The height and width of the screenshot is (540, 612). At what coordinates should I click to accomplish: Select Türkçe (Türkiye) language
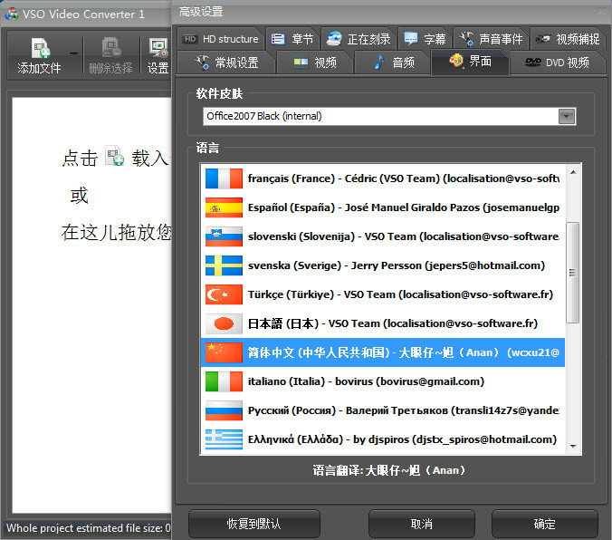(382, 294)
